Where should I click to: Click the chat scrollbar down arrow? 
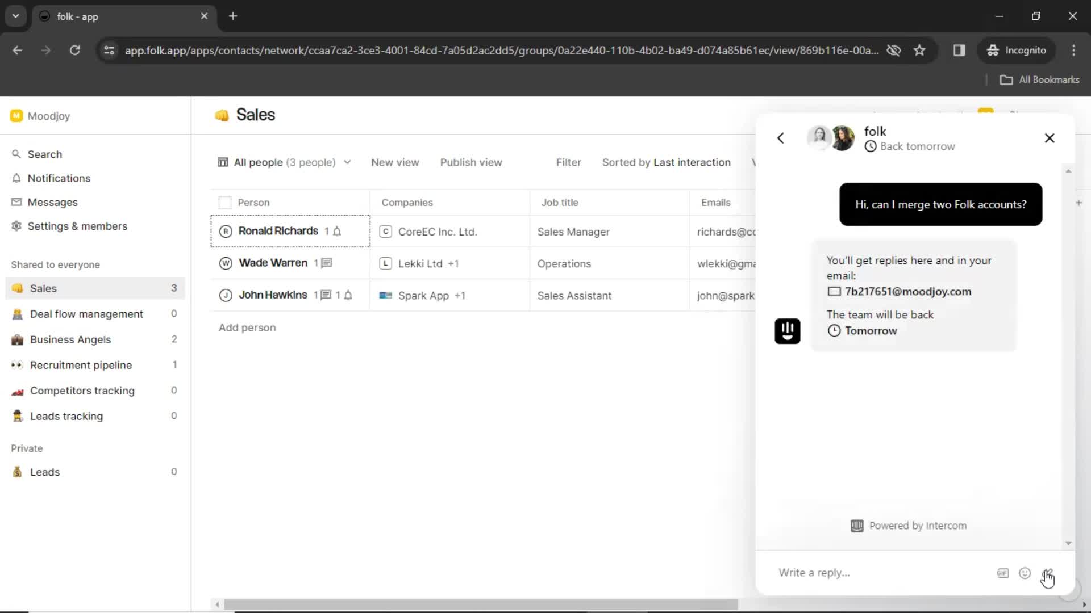[1068, 544]
